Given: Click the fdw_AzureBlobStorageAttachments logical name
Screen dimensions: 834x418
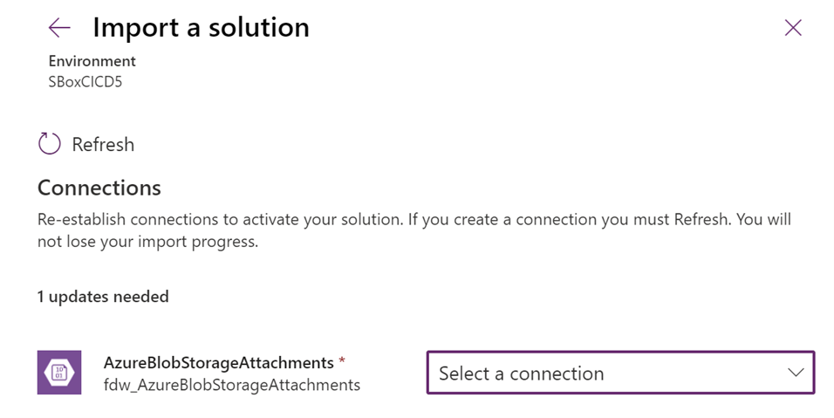Looking at the screenshot, I should (x=231, y=384).
